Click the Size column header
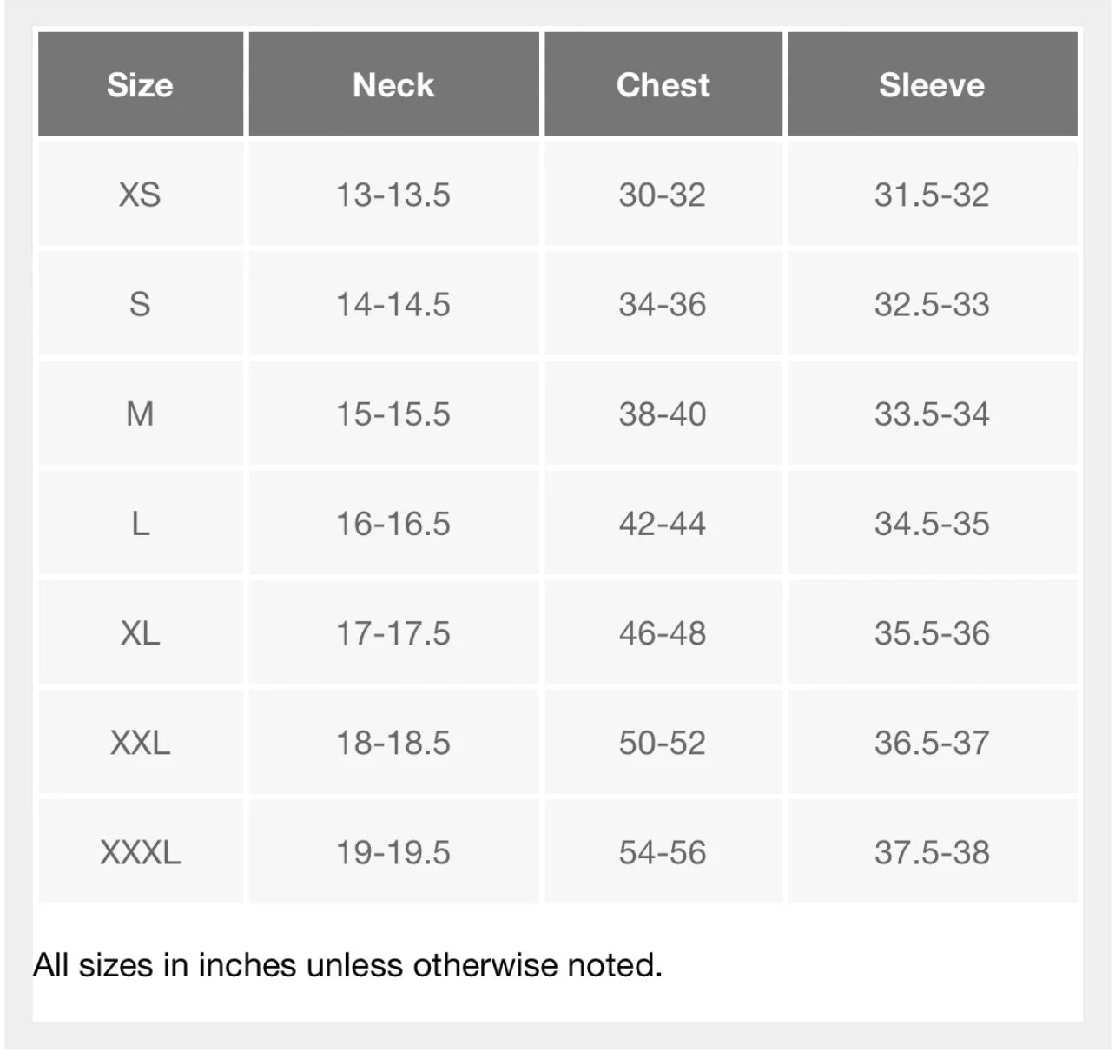 140,85
